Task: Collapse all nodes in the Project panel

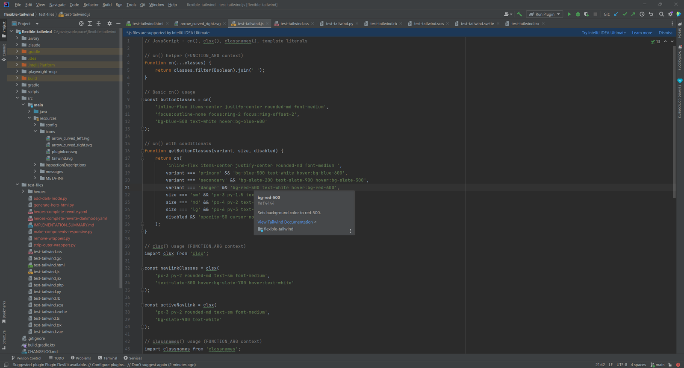Action: tap(99, 23)
